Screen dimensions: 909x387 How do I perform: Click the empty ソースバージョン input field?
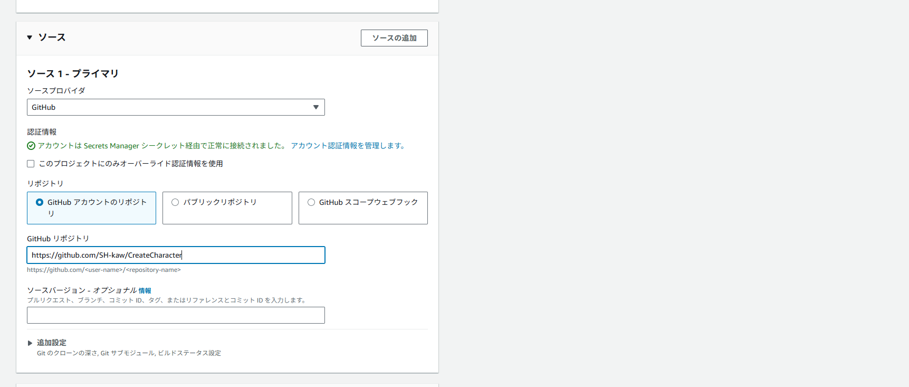click(176, 315)
